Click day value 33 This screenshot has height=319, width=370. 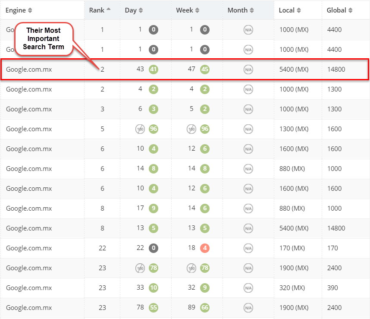[140, 287]
